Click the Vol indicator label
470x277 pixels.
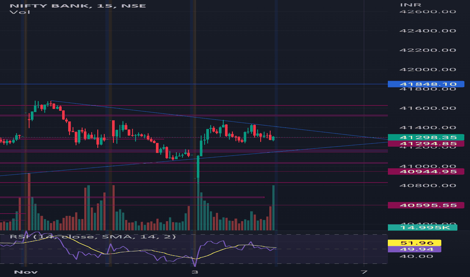20,12
